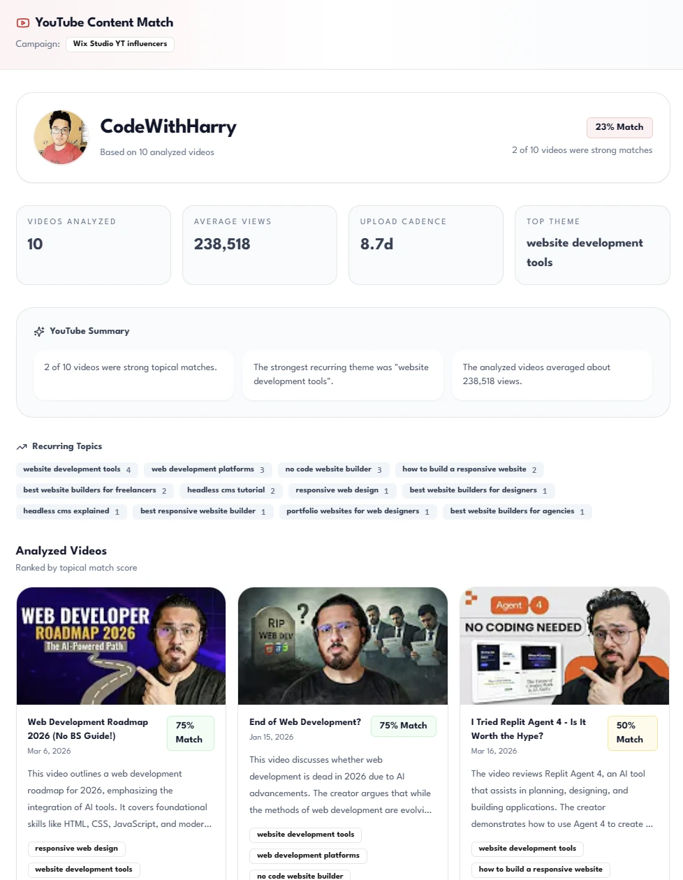Click the sparkle icon beside YouTube Summary
The height and width of the screenshot is (880, 683).
(39, 332)
